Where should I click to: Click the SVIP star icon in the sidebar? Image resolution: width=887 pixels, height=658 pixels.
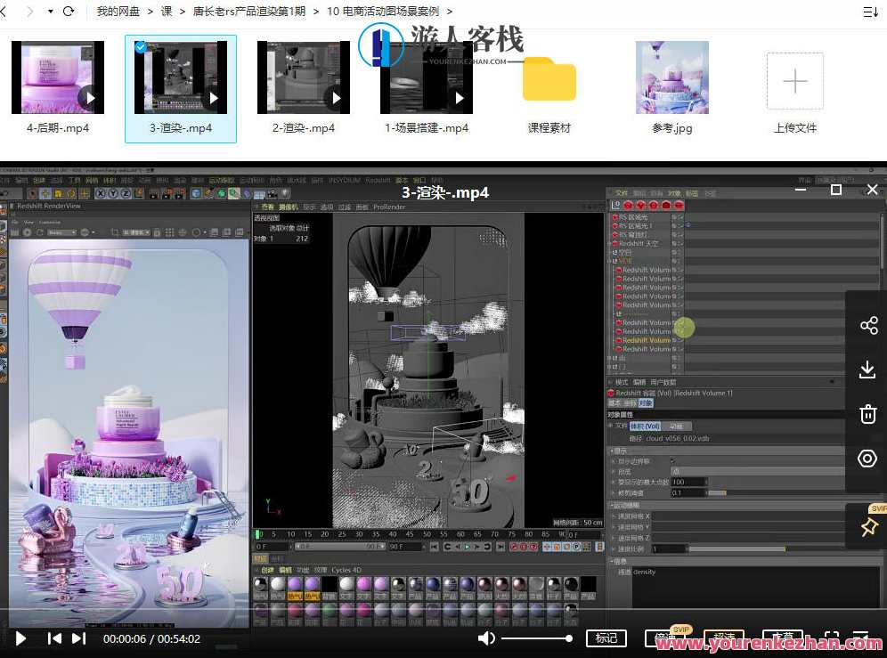tap(868, 526)
